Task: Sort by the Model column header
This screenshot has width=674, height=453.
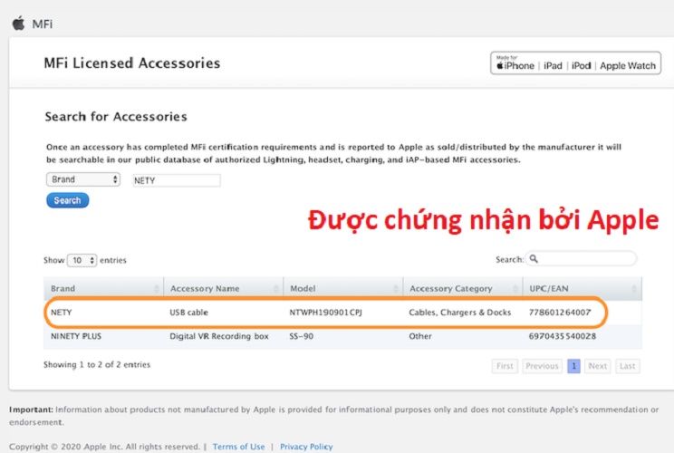Action: [343, 288]
